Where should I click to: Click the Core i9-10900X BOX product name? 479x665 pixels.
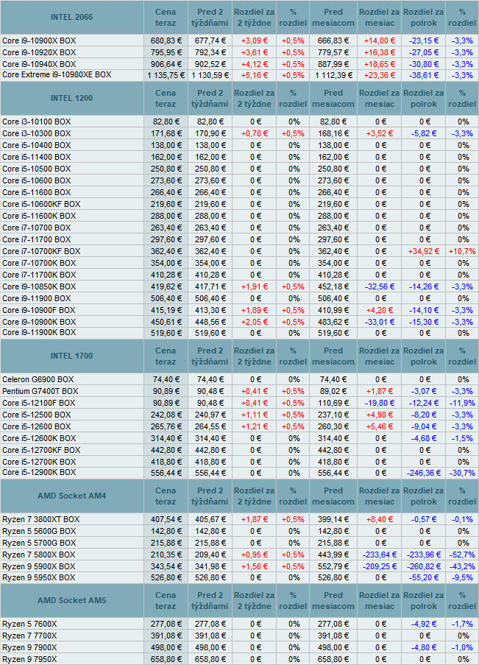[x=38, y=41]
